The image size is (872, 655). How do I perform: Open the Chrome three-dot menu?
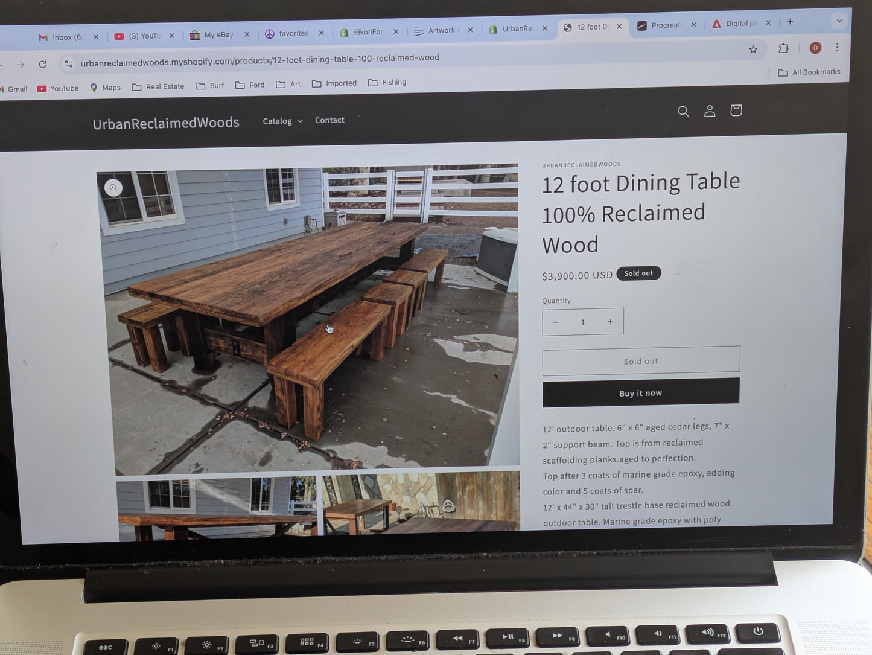coord(837,47)
